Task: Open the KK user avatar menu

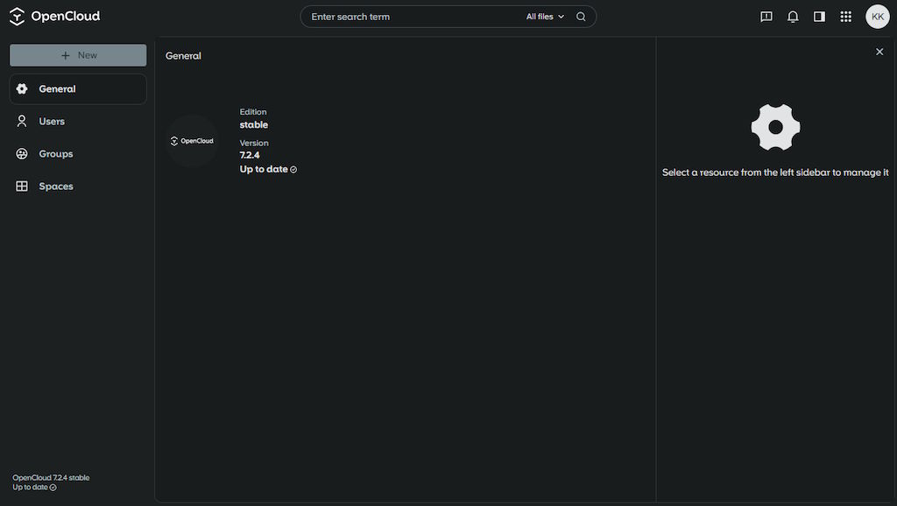Action: pyautogui.click(x=877, y=17)
